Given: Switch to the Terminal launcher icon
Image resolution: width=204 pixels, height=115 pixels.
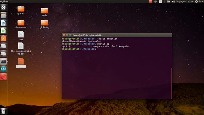Looking at the screenshot, I should point(3,61).
